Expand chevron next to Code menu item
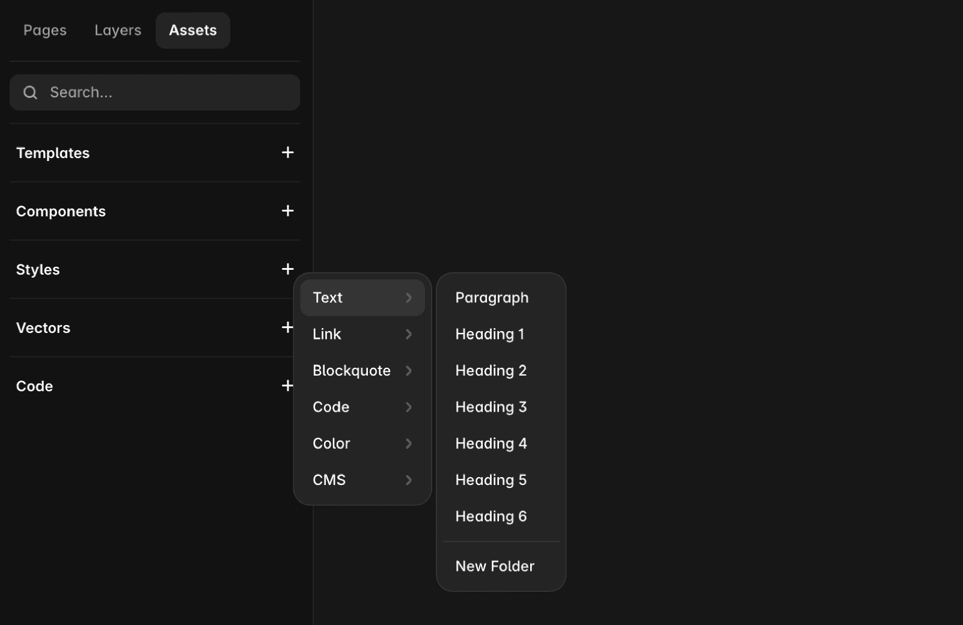Image resolution: width=963 pixels, height=625 pixels. (x=409, y=407)
